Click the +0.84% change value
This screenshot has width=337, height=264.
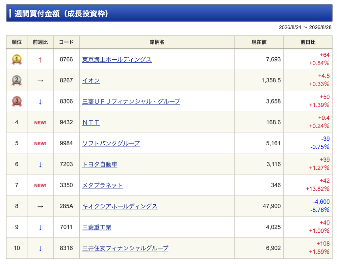point(319,63)
